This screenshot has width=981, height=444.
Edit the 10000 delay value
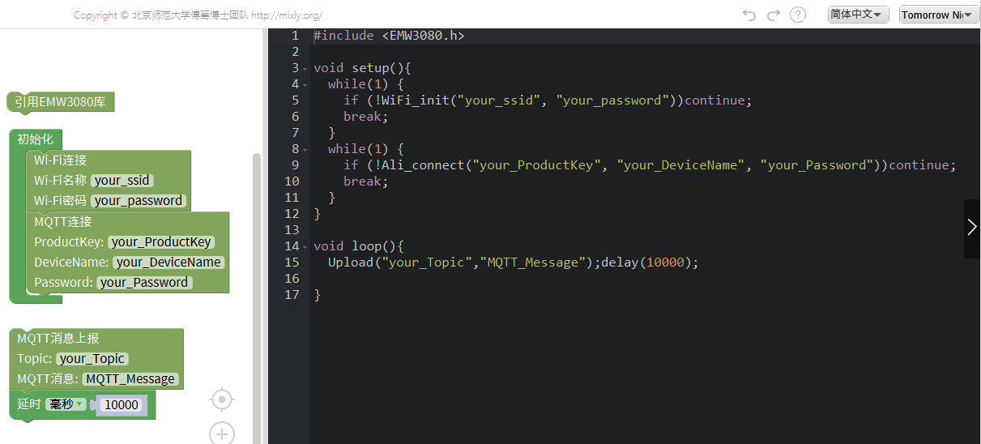(122, 404)
